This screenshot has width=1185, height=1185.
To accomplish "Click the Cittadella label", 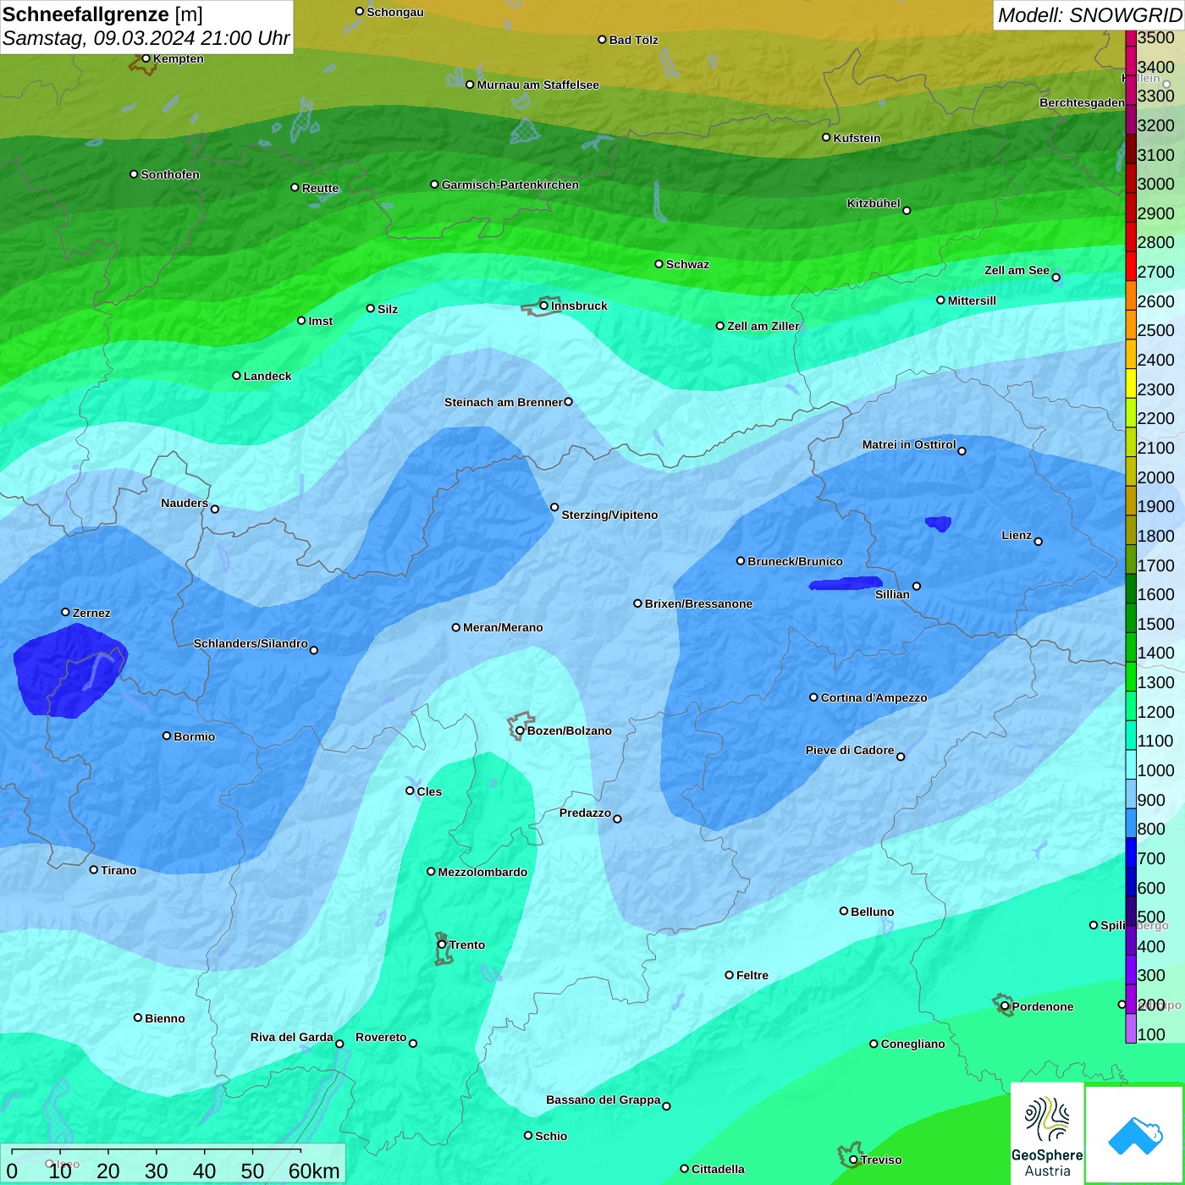I will pyautogui.click(x=718, y=1169).
